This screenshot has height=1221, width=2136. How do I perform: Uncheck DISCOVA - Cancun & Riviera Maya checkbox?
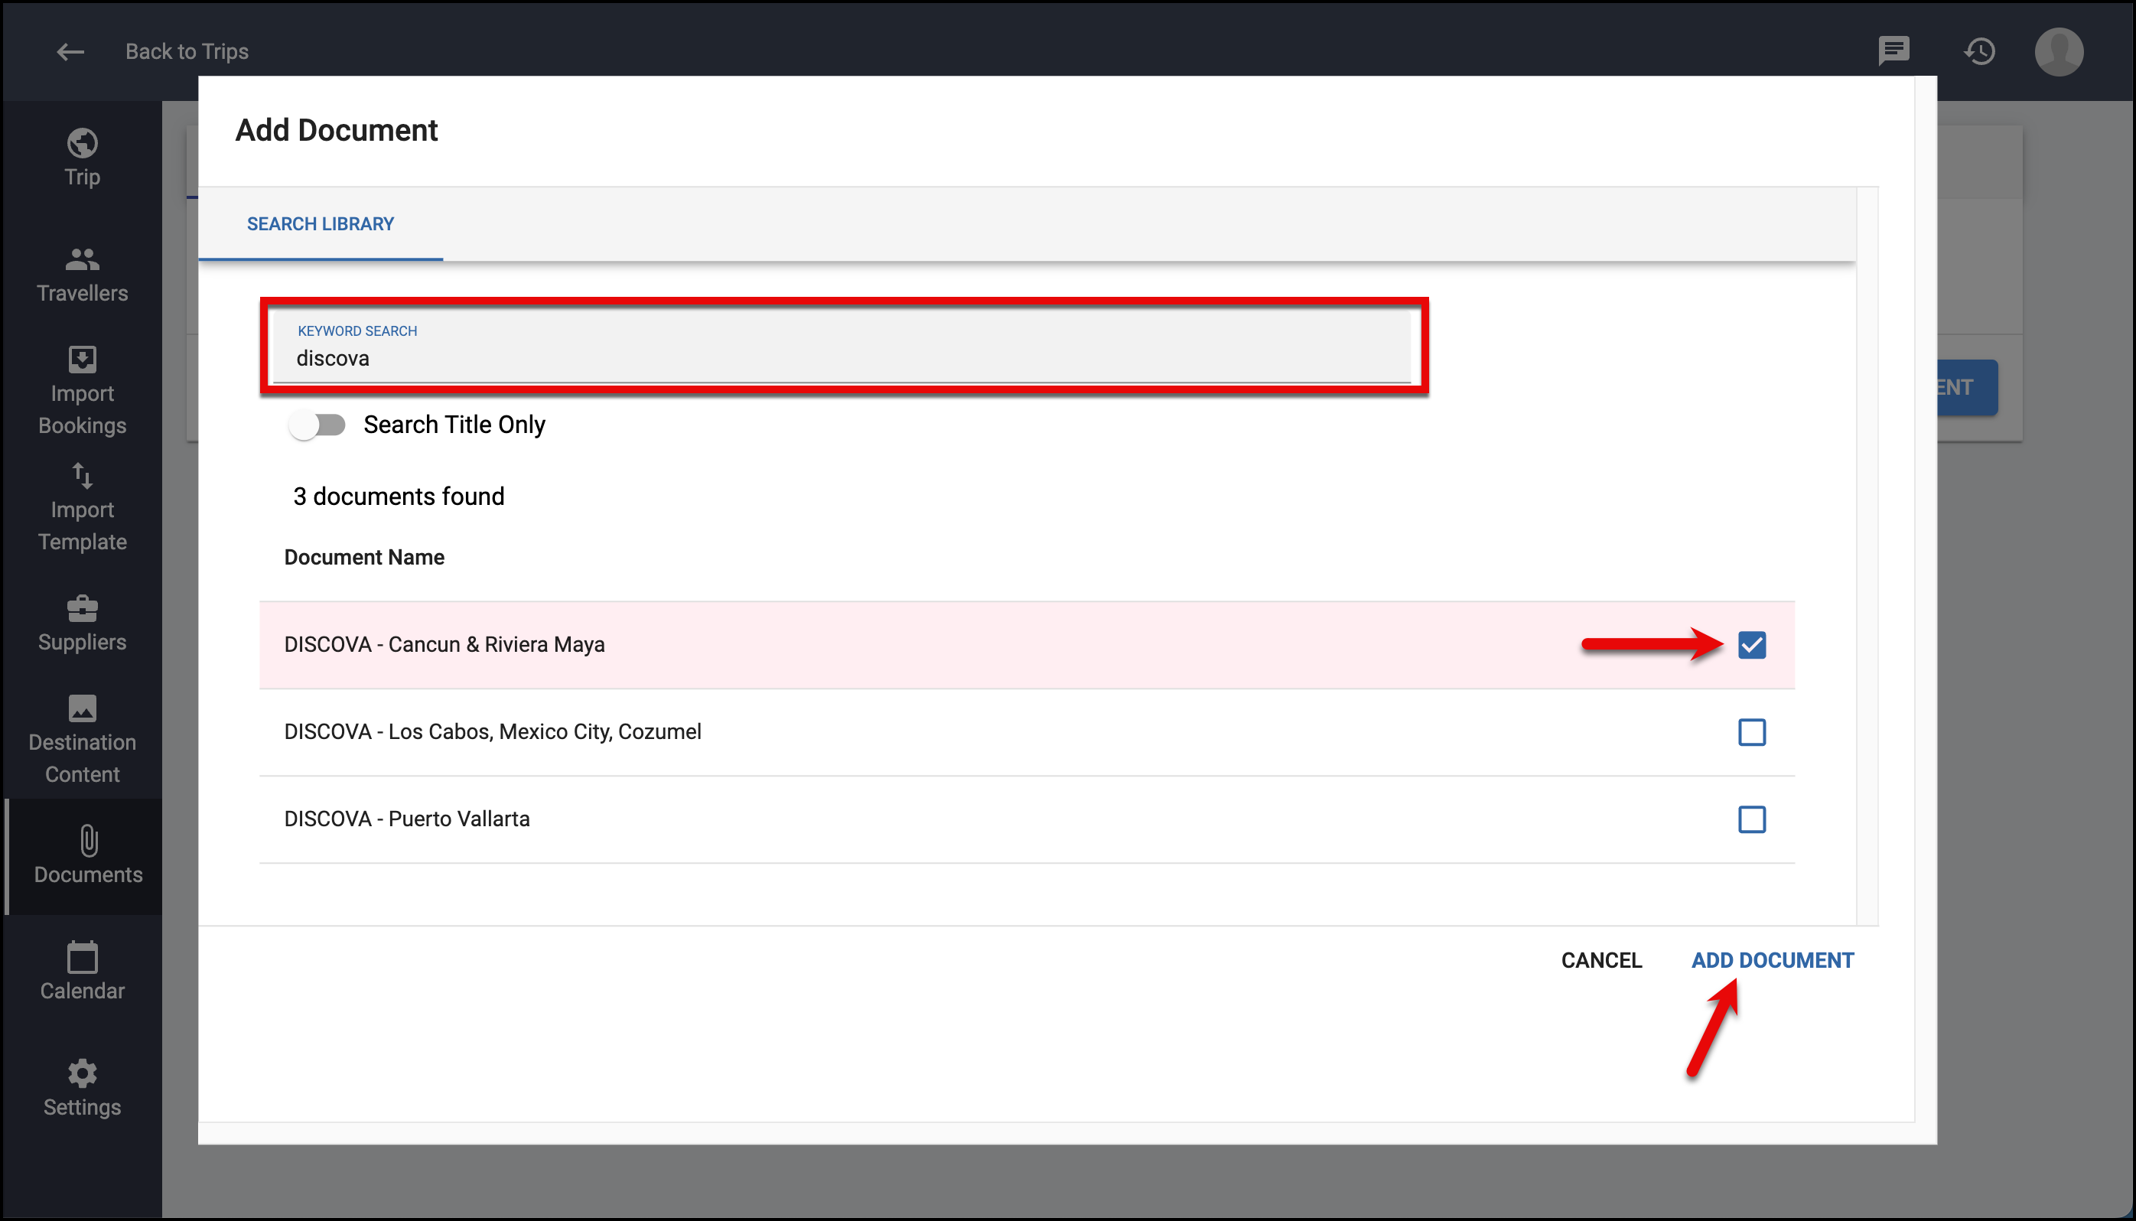1752,645
